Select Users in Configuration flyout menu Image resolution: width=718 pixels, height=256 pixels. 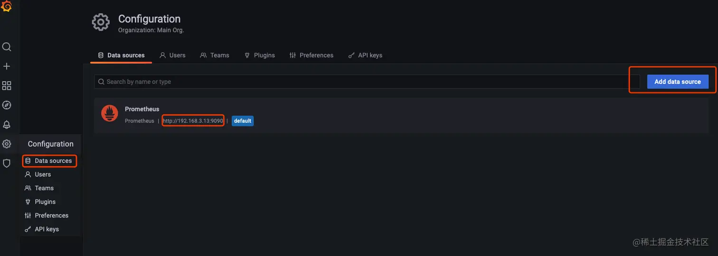pyautogui.click(x=38, y=174)
